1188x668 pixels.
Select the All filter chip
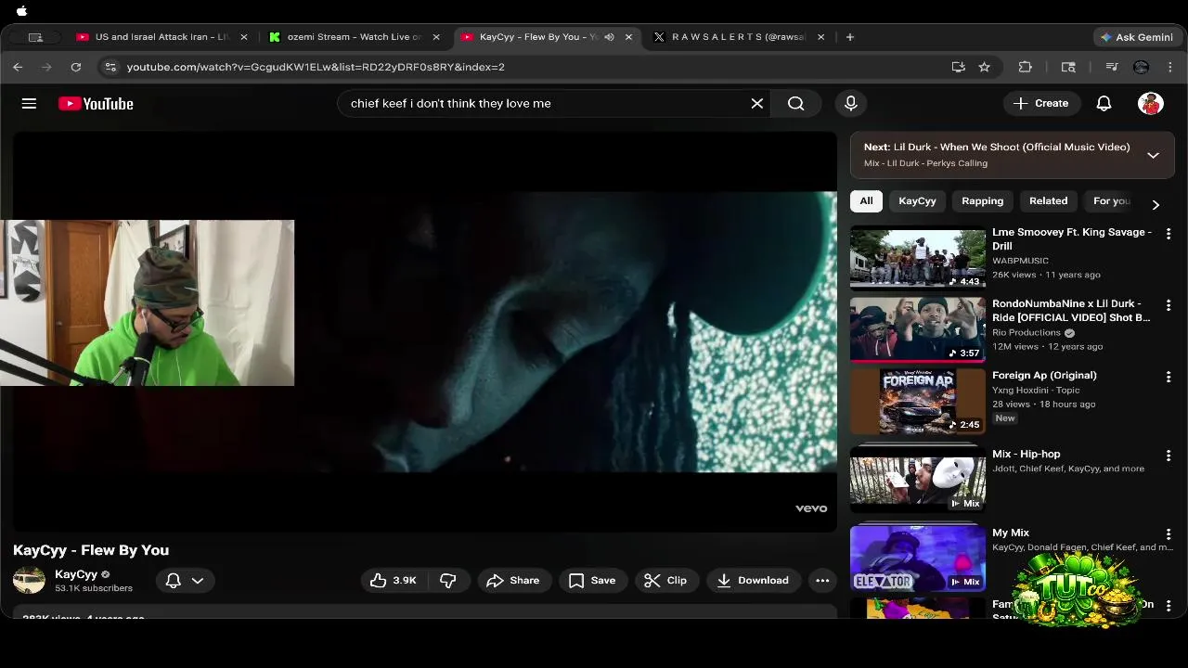click(866, 200)
